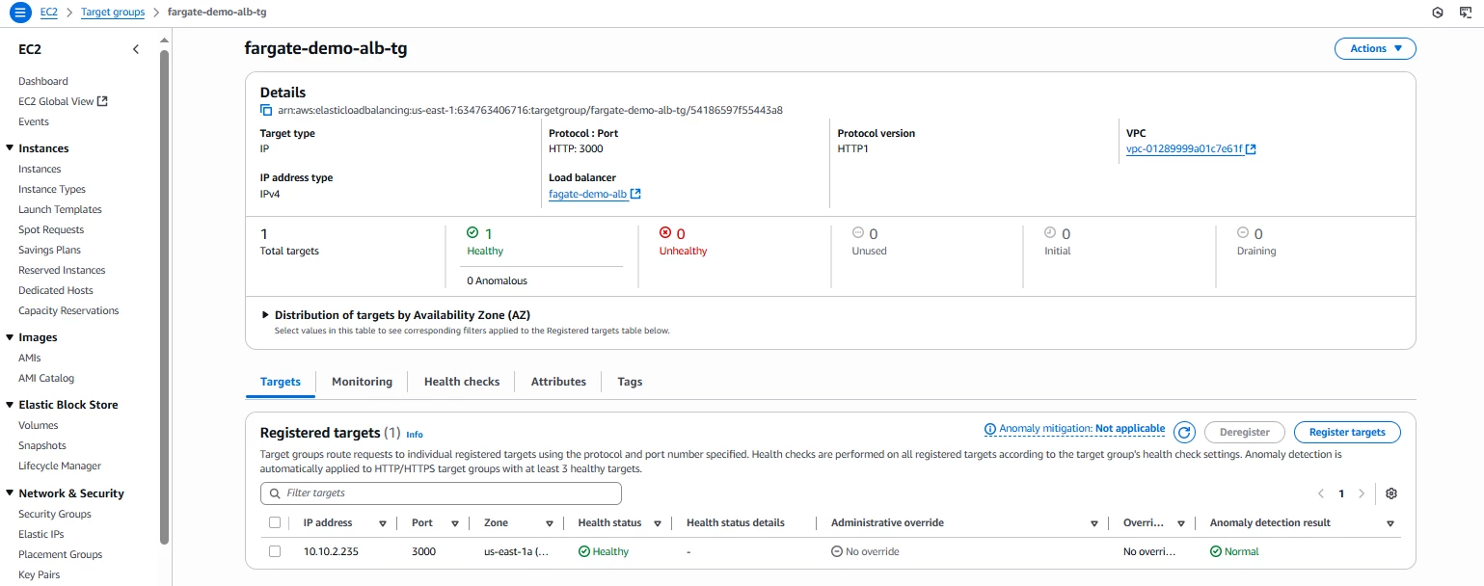Switch to the Monitoring tab
This screenshot has width=1484, height=586.
[362, 382]
